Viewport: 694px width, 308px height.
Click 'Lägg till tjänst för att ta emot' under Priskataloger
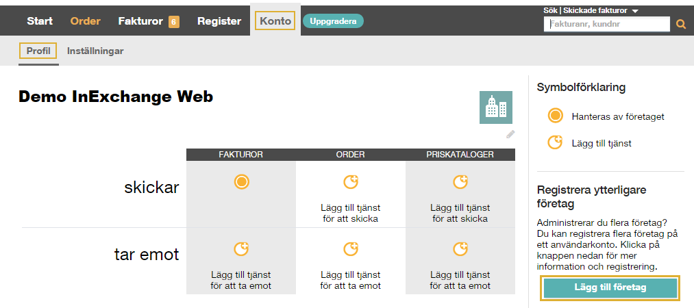(460, 280)
